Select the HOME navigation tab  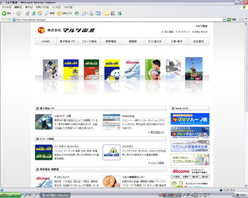coord(46,41)
